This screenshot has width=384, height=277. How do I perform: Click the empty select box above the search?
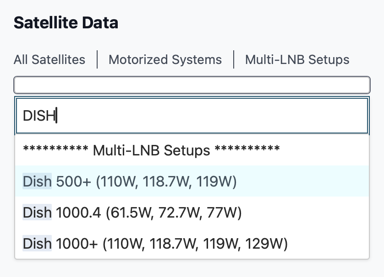(x=192, y=85)
